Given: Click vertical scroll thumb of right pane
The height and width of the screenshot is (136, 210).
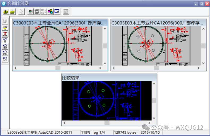Looking at the screenshot, I should tap(203, 46).
